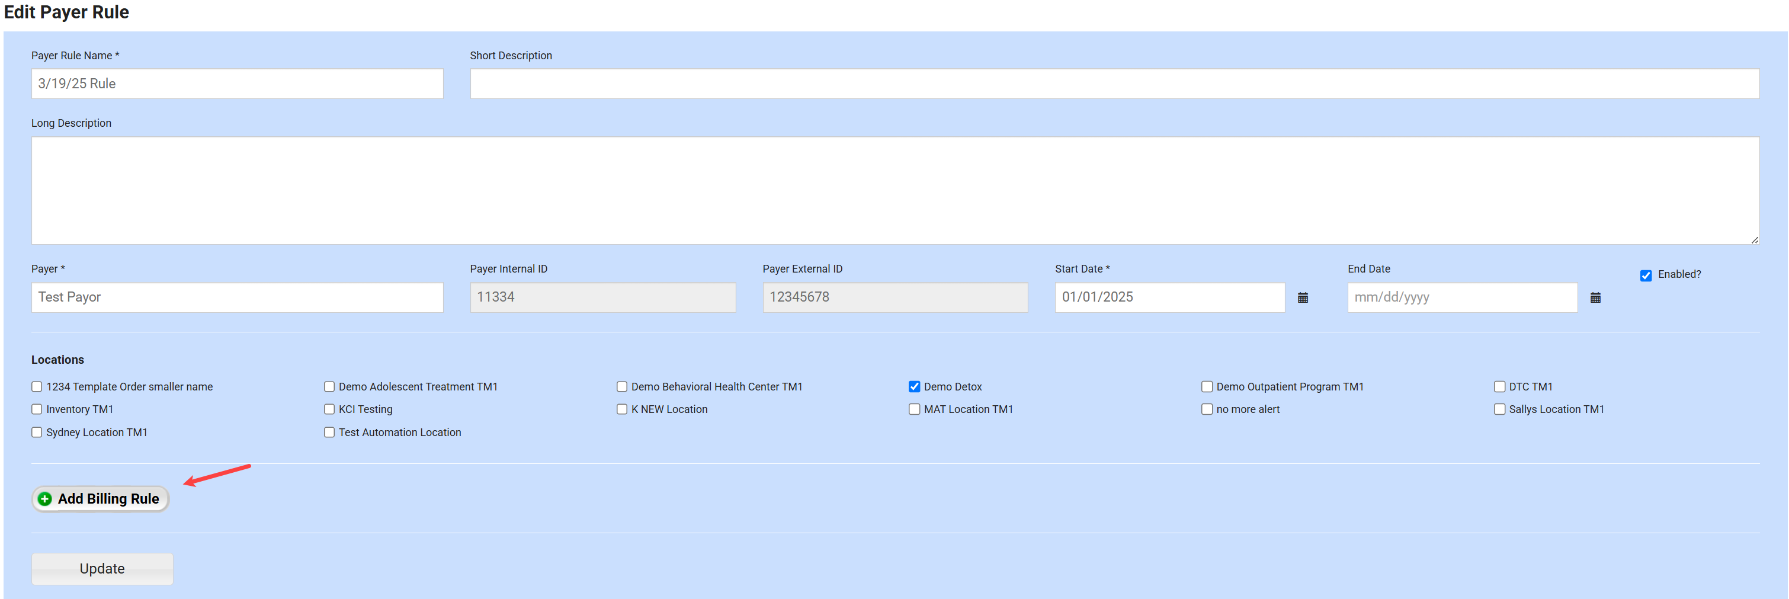Click the Add Billing Rule button
Viewport: 1789px width, 599px height.
(x=100, y=499)
